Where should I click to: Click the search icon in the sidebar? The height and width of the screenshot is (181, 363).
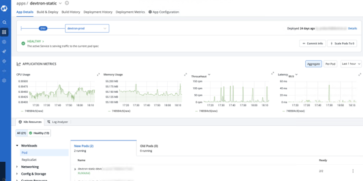point(4,23)
